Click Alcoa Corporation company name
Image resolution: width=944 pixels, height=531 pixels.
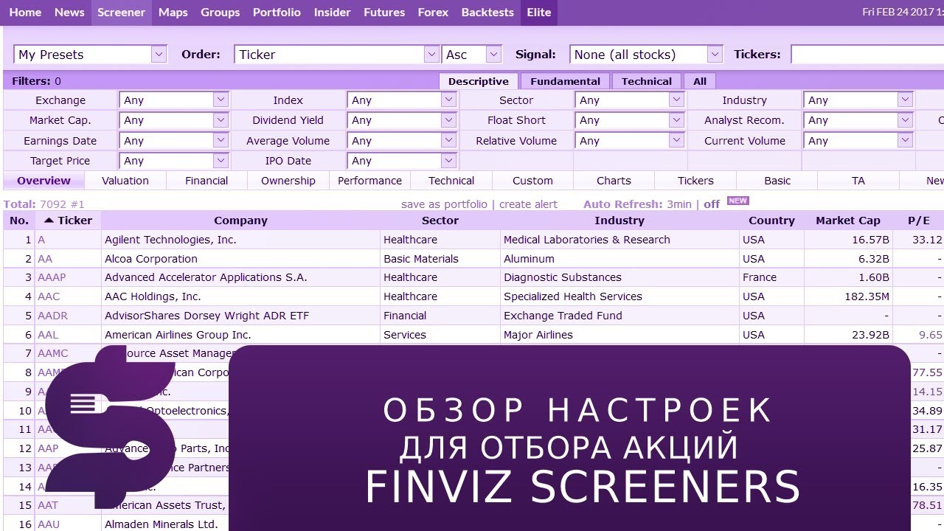tap(151, 259)
